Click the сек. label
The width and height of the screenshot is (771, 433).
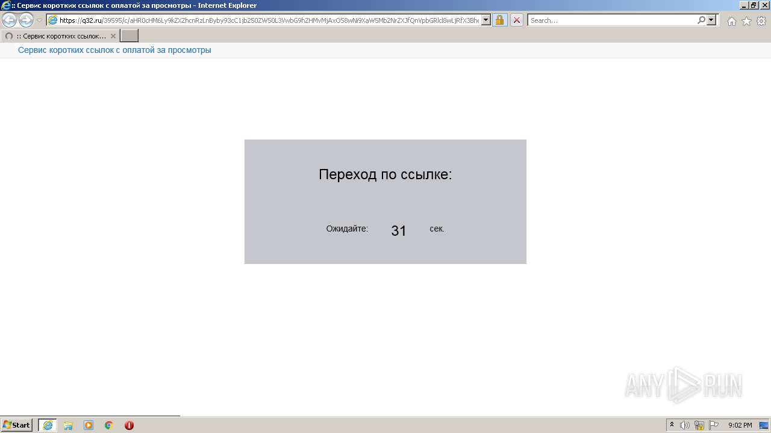[437, 229]
